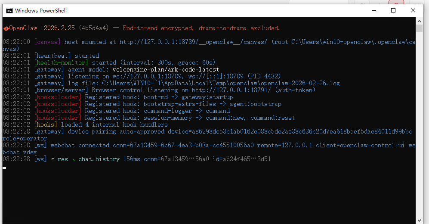This screenshot has width=429, height=224.
Task: Click the red OpenClaw logo icon
Action: coord(6,28)
